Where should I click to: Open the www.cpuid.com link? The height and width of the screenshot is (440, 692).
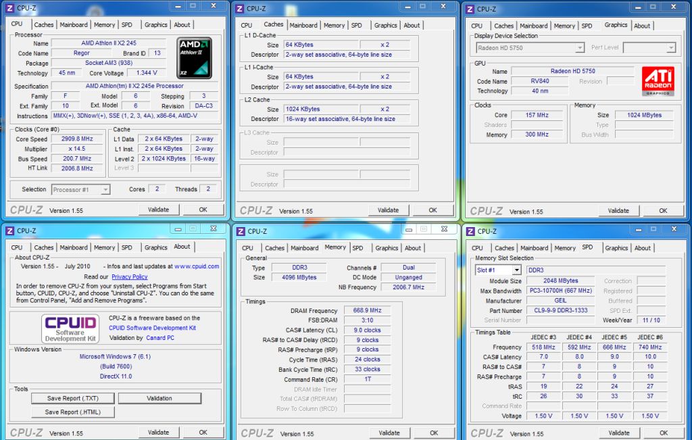click(197, 266)
